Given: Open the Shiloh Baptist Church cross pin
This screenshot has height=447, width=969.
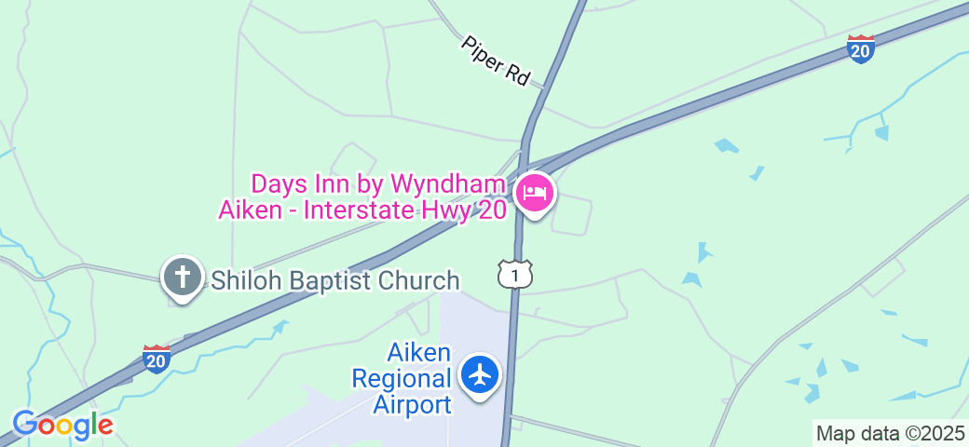Looking at the screenshot, I should pyautogui.click(x=183, y=278).
